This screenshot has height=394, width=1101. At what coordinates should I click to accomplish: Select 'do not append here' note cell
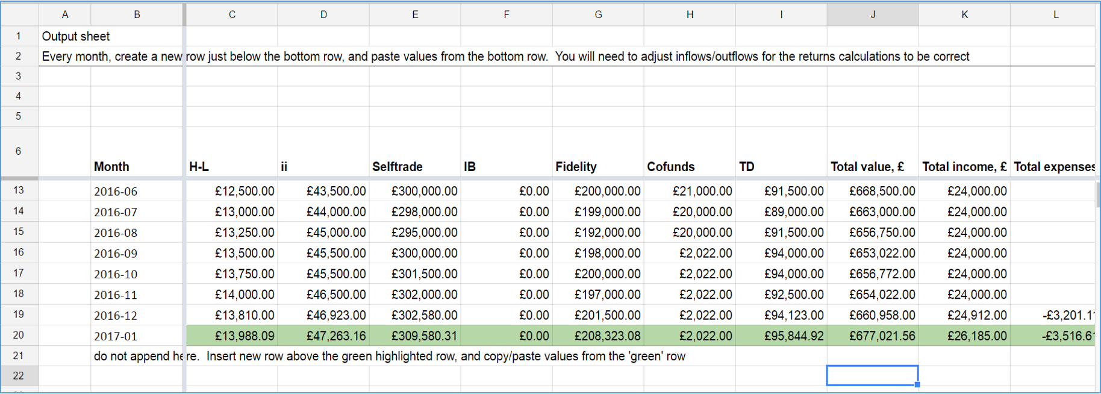[137, 356]
